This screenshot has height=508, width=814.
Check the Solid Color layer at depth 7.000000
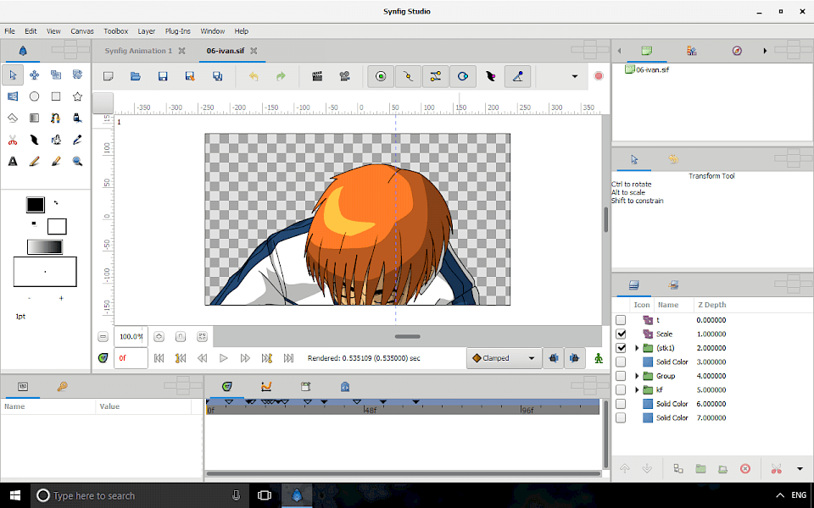pyautogui.click(x=621, y=417)
